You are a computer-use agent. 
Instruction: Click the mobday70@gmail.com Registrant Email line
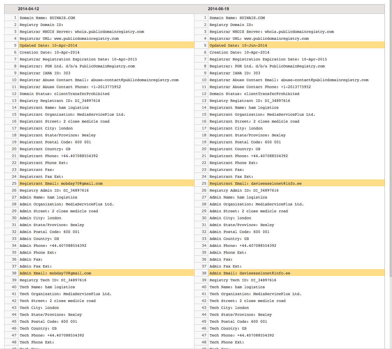61,183
